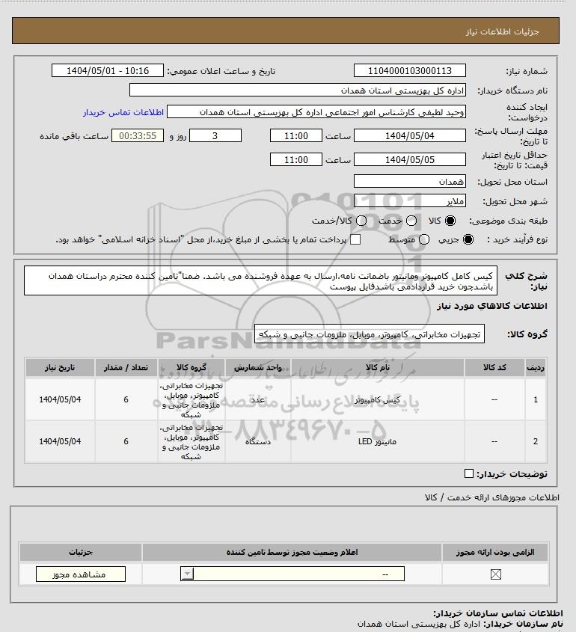Click quantity 6 in کیس کامپیوتر row
Image resolution: width=576 pixels, height=632 pixels.
pos(126,399)
